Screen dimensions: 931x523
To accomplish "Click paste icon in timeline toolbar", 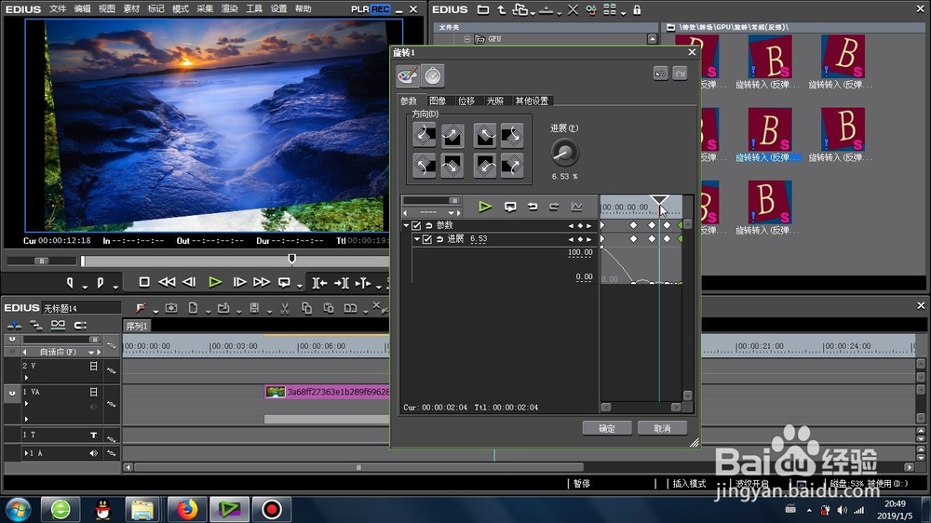I will (329, 307).
